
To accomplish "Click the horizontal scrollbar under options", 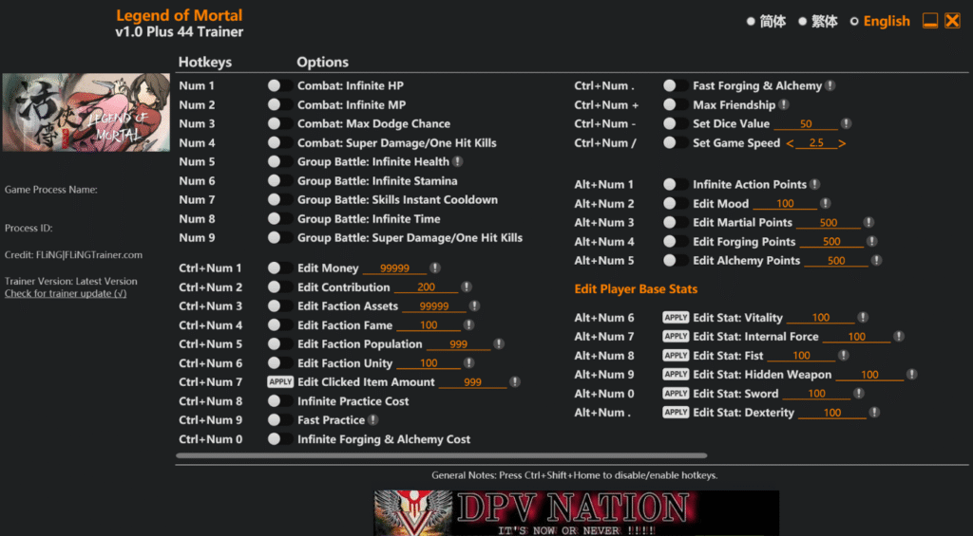I will point(442,456).
